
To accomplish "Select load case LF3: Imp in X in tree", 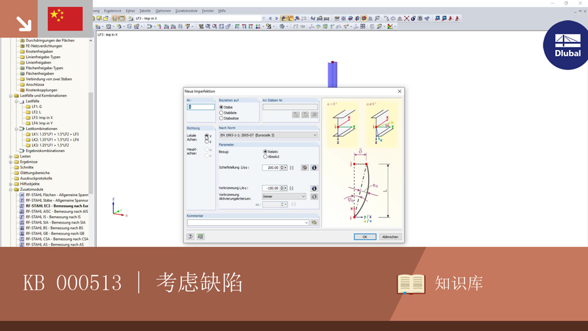I will [x=42, y=118].
